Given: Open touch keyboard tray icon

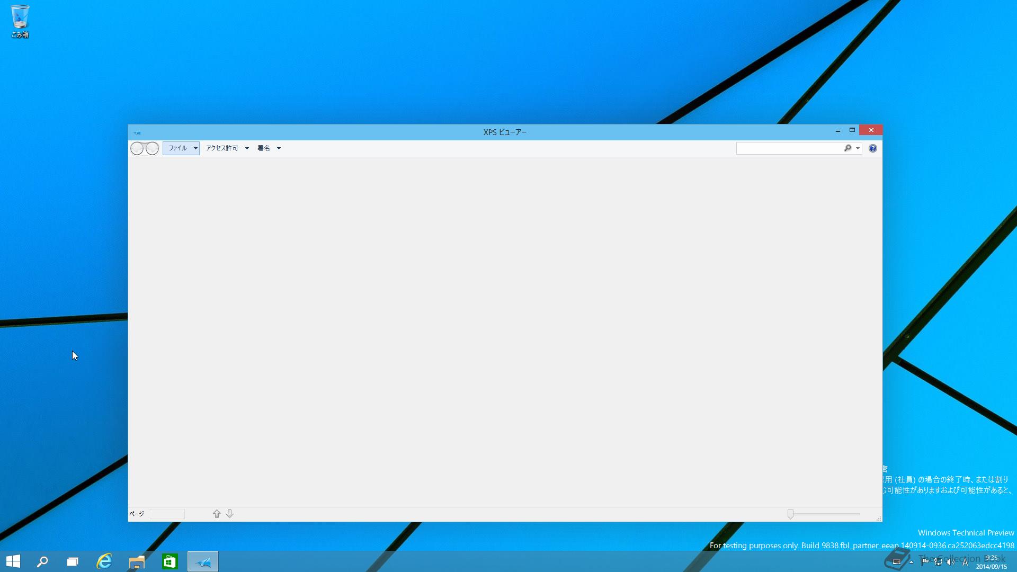Looking at the screenshot, I should [x=896, y=562].
